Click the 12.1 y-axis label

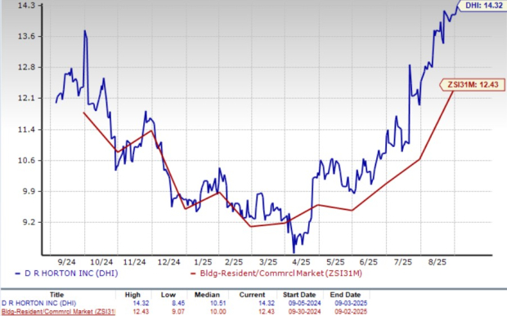click(x=25, y=98)
